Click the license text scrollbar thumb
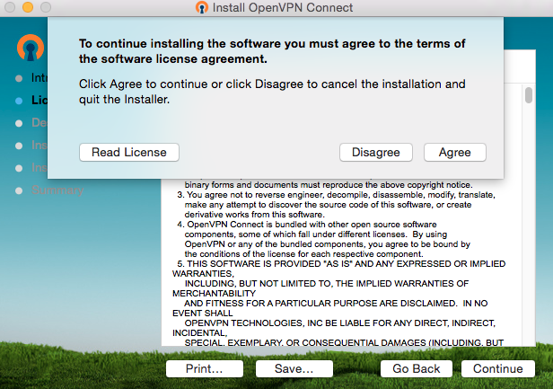The image size is (553, 389). tap(528, 95)
